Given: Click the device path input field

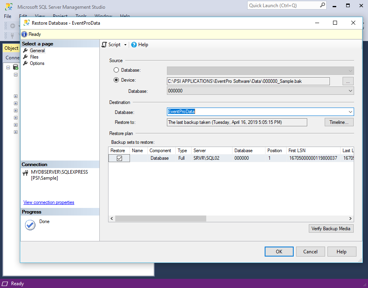Looking at the screenshot, I should point(248,81).
